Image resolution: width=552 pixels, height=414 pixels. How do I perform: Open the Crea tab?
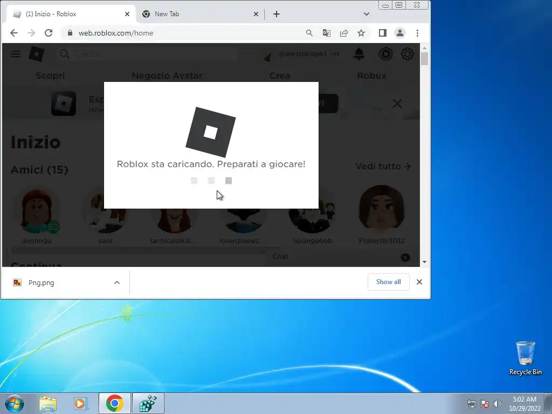click(x=280, y=75)
